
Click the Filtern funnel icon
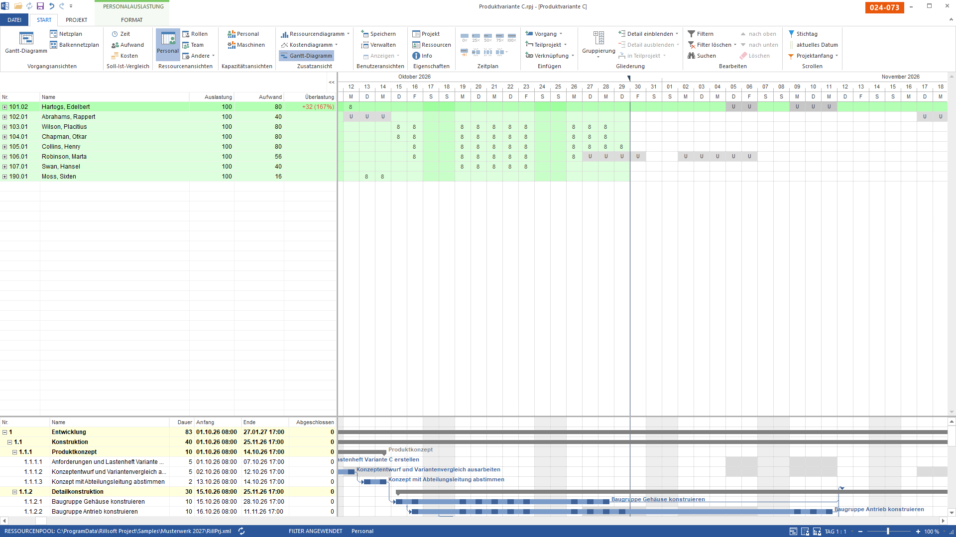pos(691,34)
